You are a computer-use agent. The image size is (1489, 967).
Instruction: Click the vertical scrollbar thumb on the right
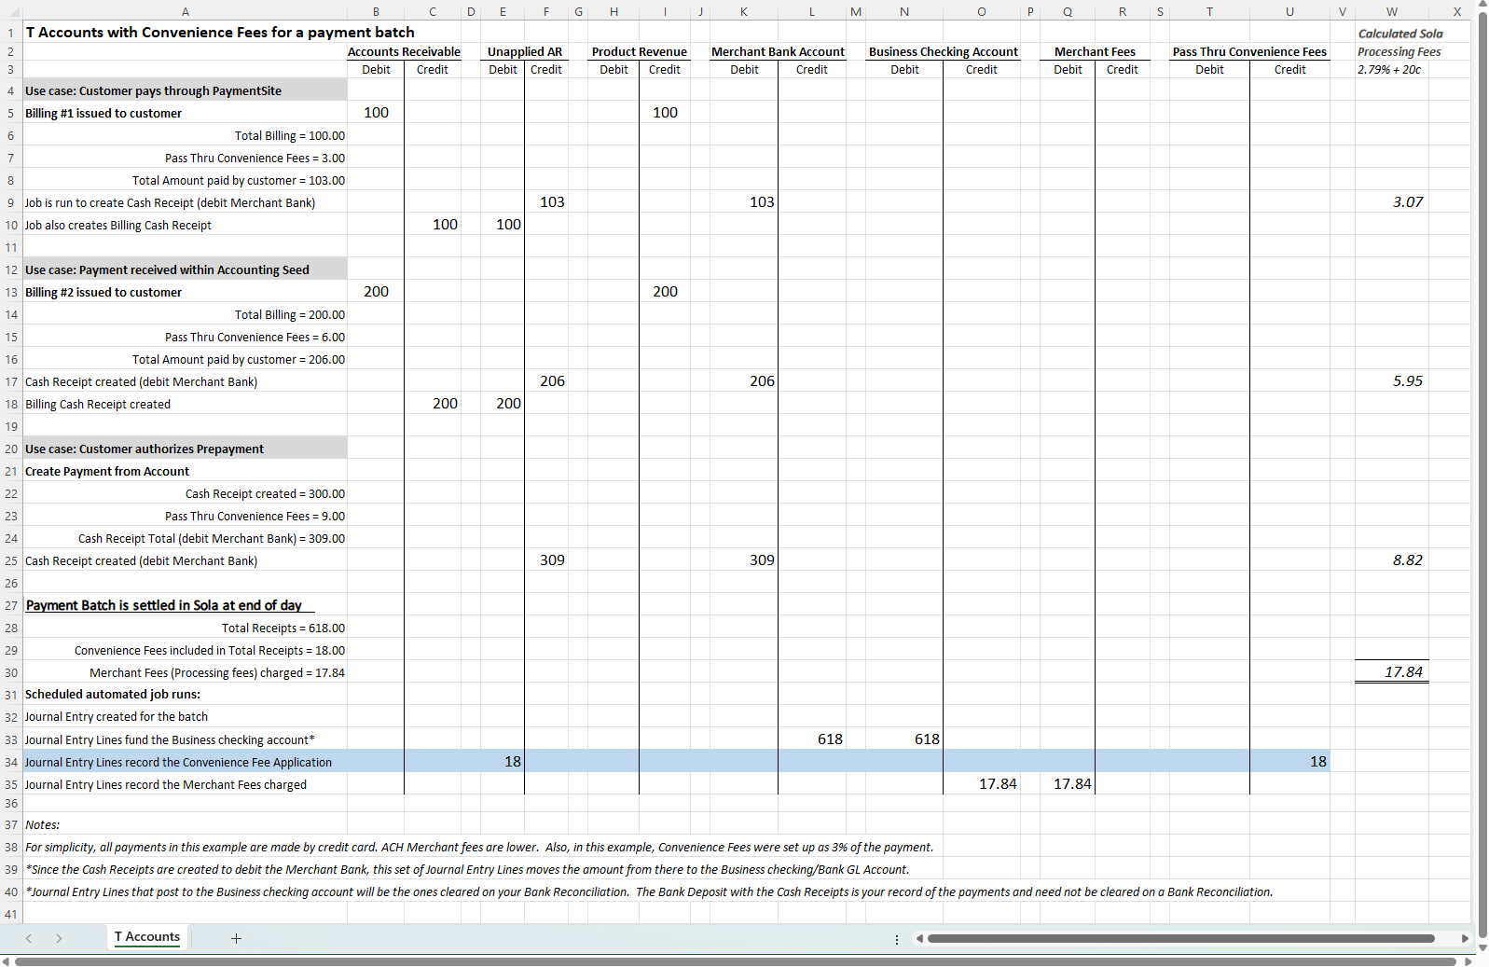click(1482, 466)
